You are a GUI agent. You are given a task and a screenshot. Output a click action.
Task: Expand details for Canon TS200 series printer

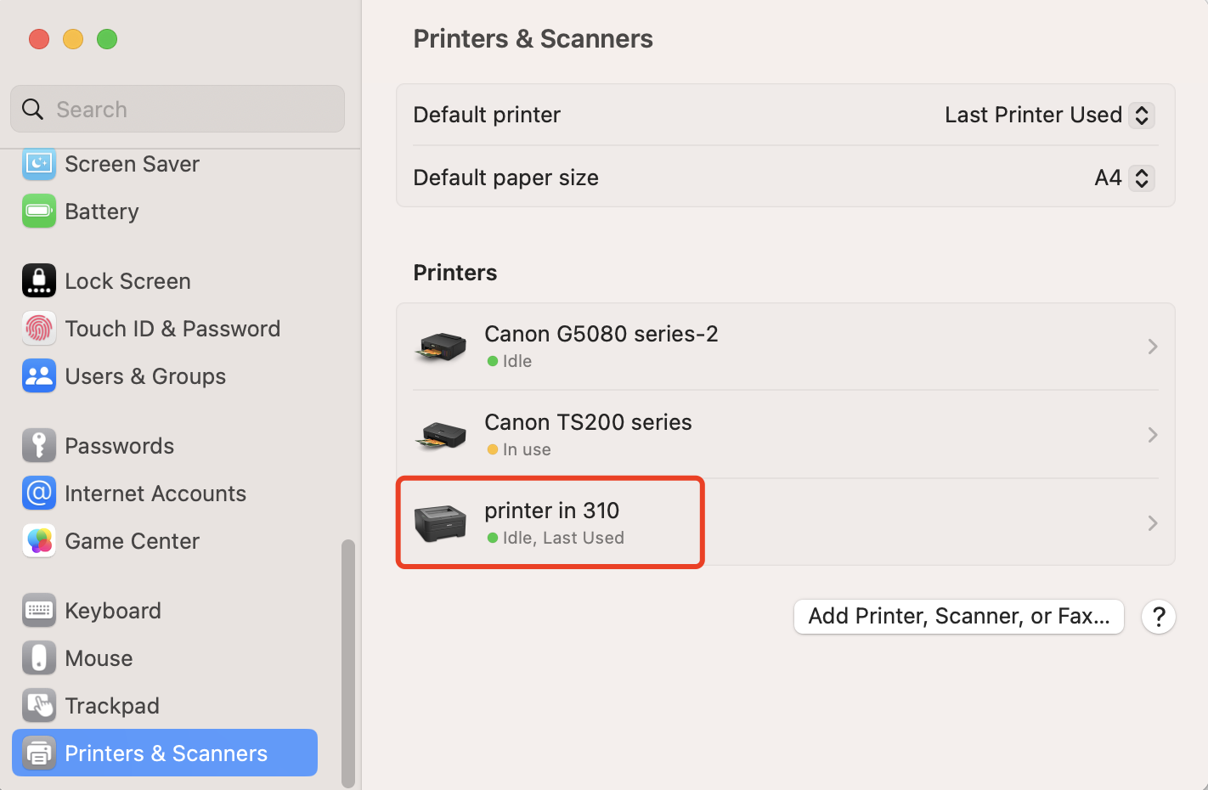[x=1152, y=434]
